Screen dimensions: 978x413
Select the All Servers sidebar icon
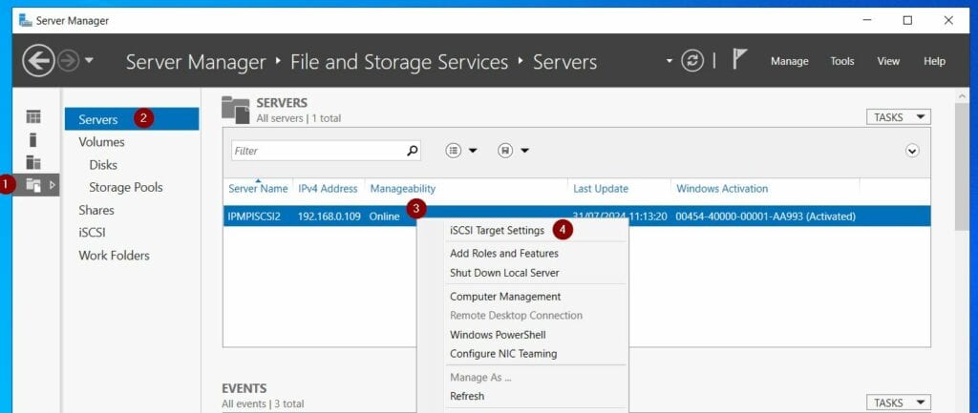click(33, 162)
